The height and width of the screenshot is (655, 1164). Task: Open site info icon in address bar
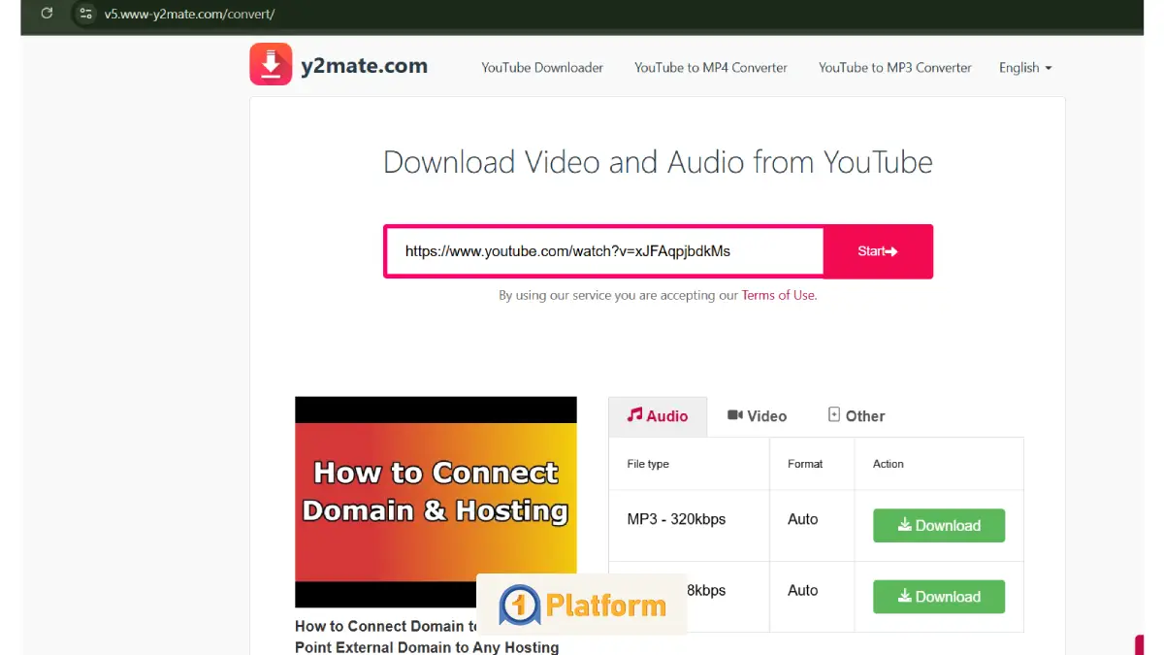pos(85,14)
